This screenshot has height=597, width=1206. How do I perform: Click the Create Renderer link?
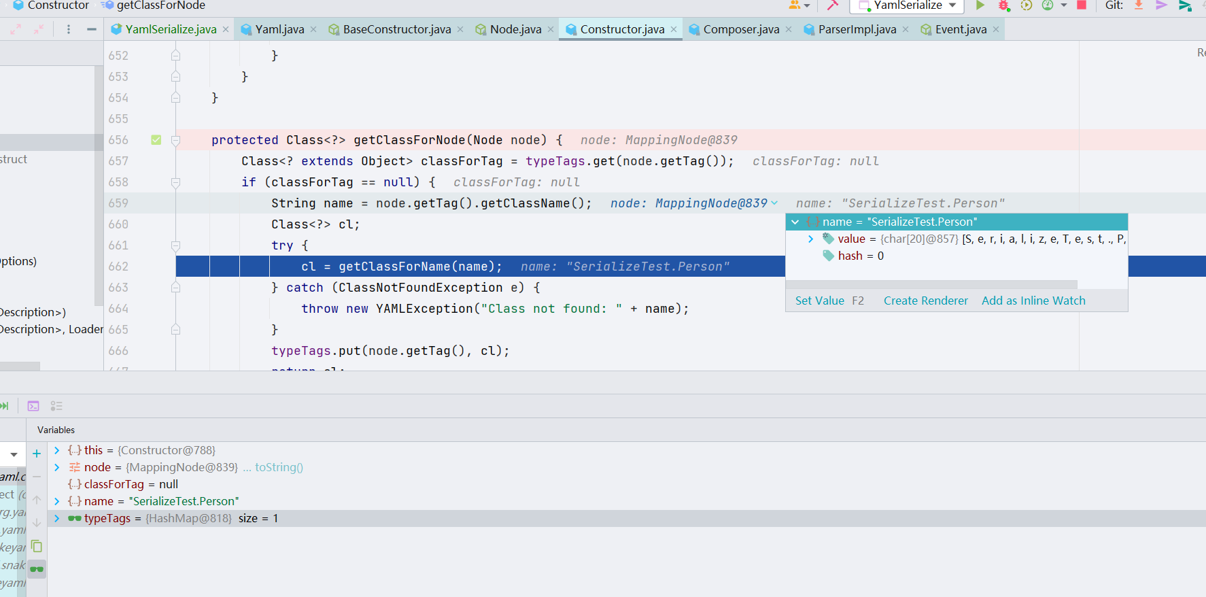pyautogui.click(x=925, y=301)
